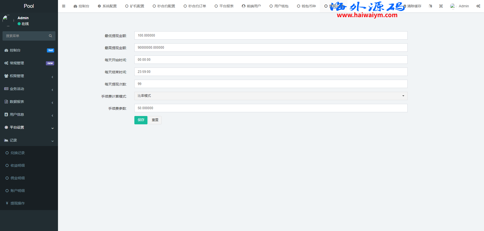Click the hamburger menu toggle icon
Viewport: 484px width, 231px height.
pyautogui.click(x=64, y=6)
